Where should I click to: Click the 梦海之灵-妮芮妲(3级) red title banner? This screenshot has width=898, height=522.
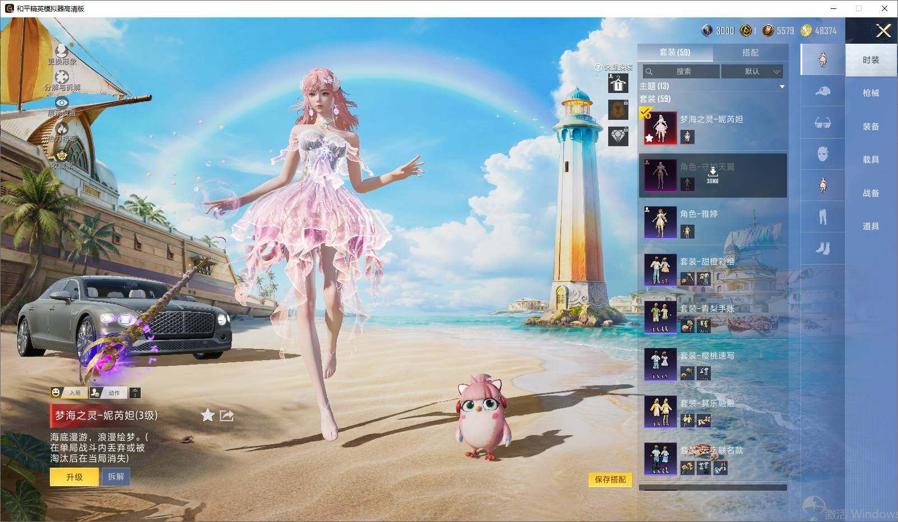coord(105,416)
